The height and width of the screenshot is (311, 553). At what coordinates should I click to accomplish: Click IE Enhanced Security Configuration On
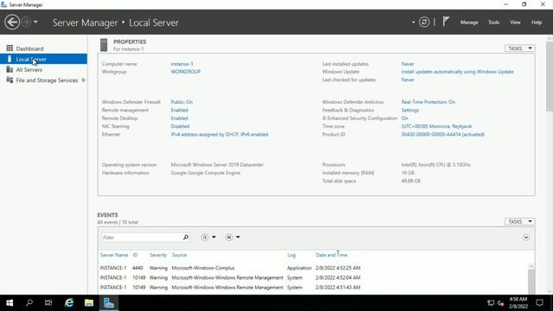[x=404, y=118]
